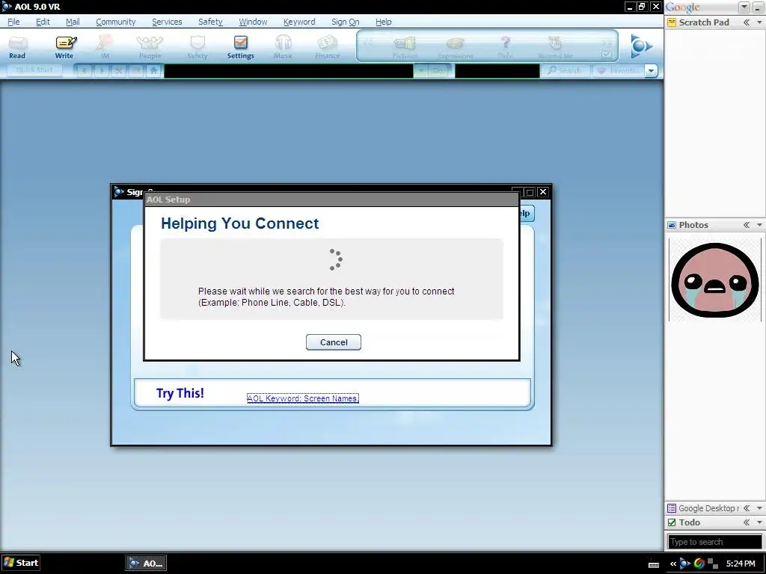Open the Expressions toolbar icon
Image resolution: width=766 pixels, height=574 pixels.
click(x=455, y=48)
